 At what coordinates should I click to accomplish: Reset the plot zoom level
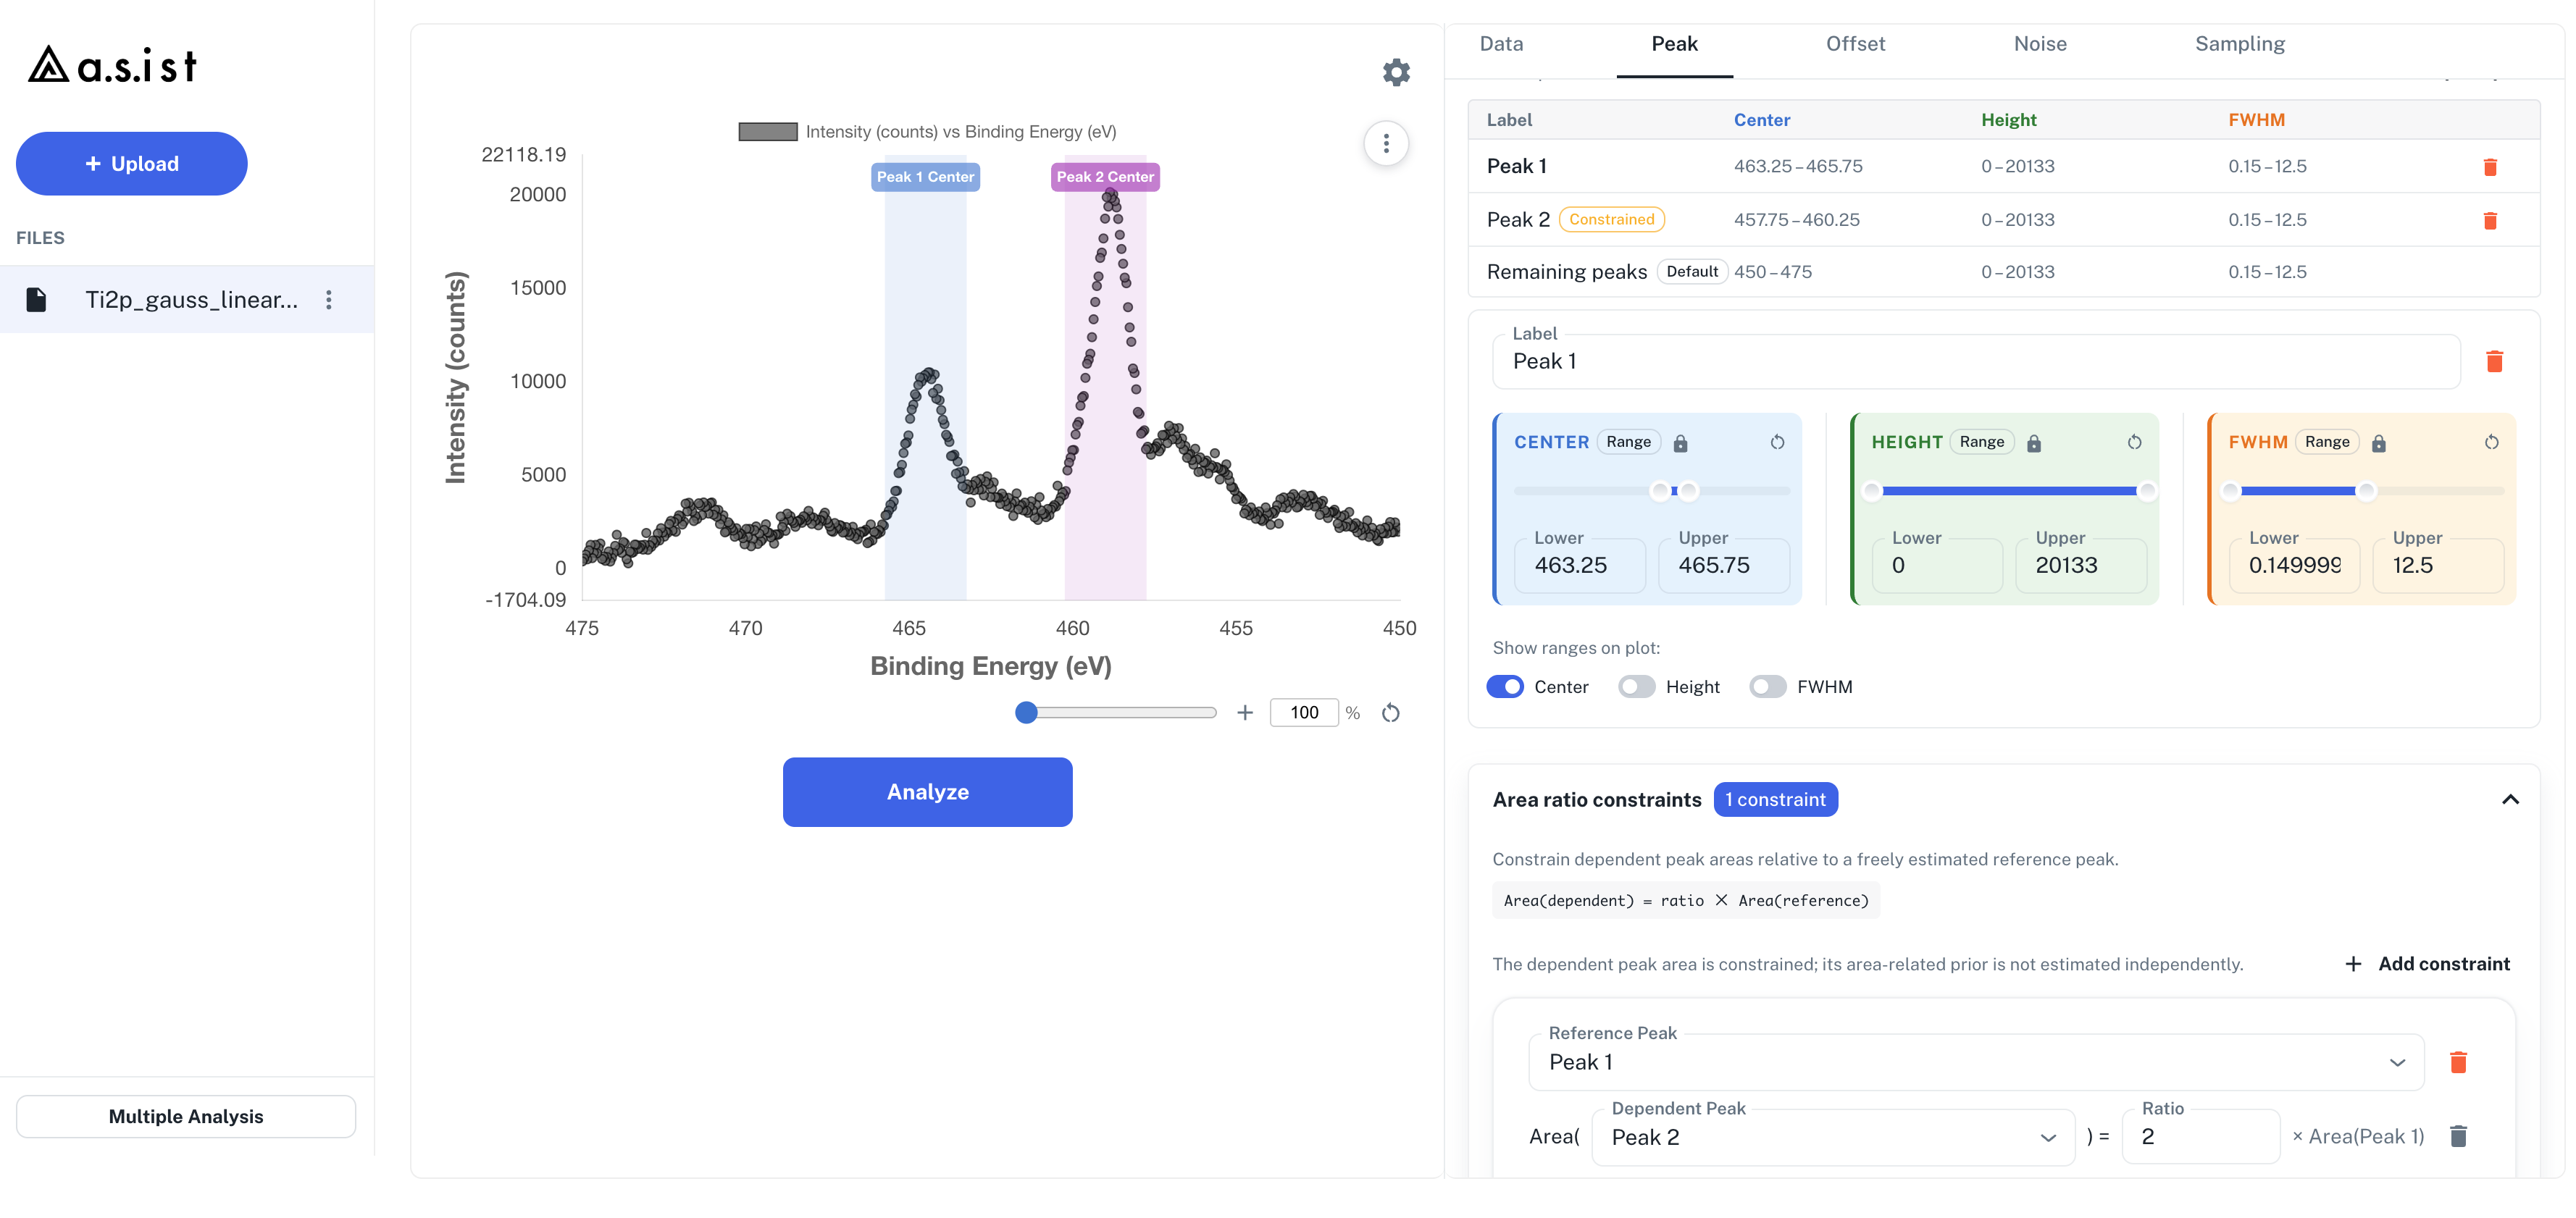click(x=1390, y=713)
